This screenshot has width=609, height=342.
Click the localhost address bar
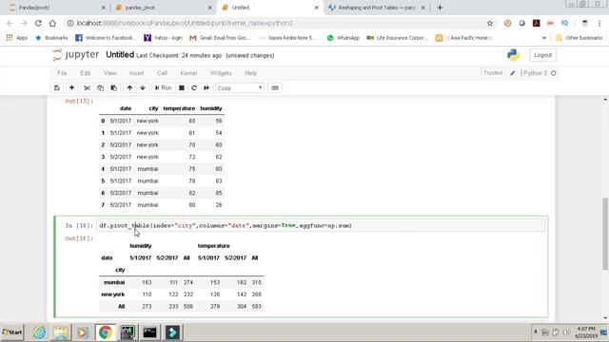click(272, 23)
